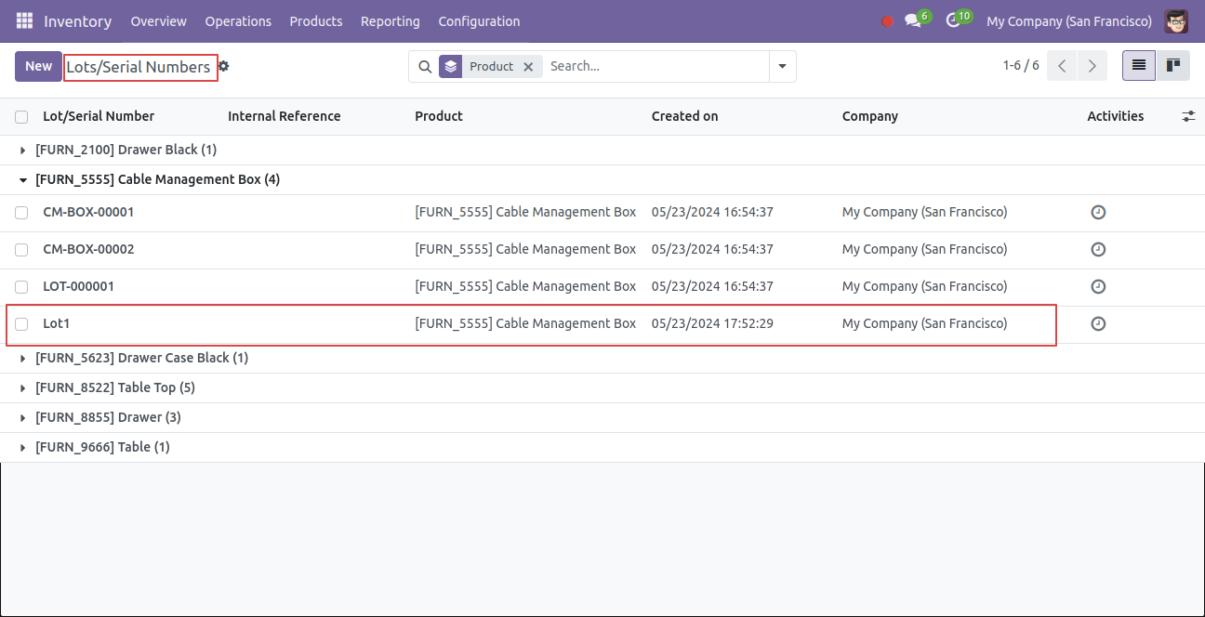
Task: Open the Reporting menu
Action: tap(391, 21)
